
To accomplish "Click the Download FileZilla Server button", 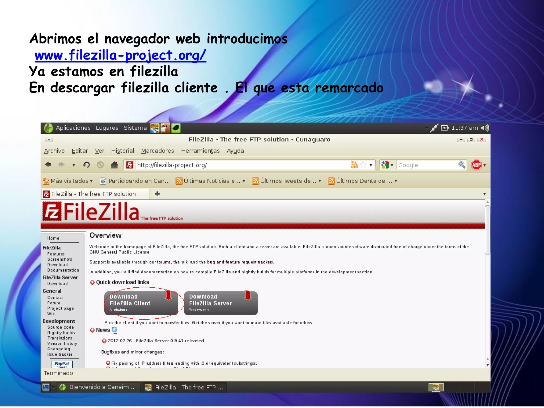I will point(220,303).
